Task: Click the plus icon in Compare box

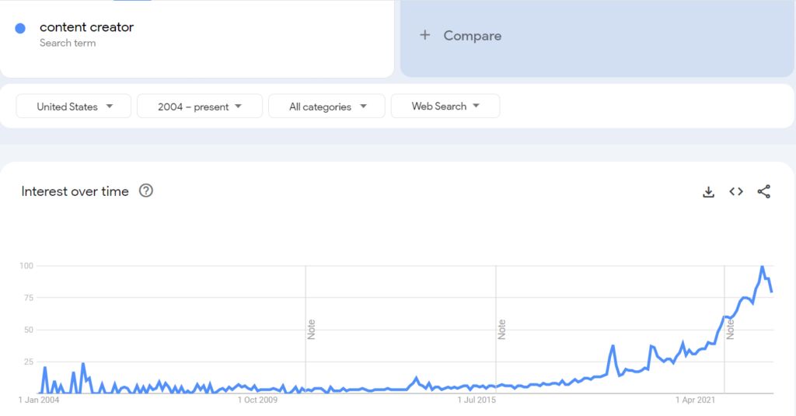Action: tap(424, 35)
